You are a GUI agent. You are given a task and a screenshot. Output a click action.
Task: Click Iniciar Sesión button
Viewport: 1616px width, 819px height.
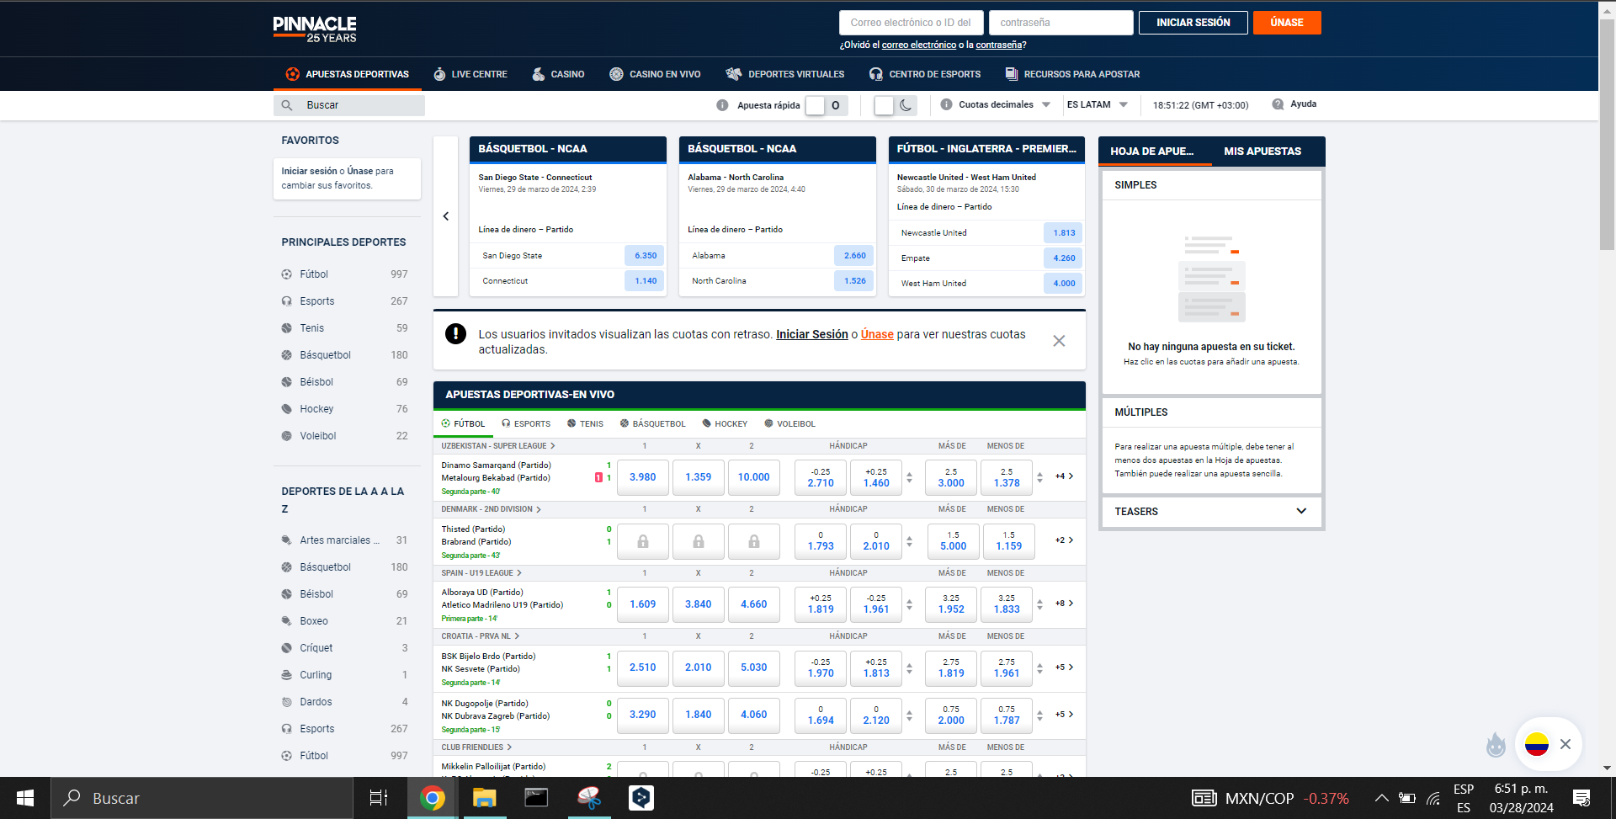click(1193, 23)
